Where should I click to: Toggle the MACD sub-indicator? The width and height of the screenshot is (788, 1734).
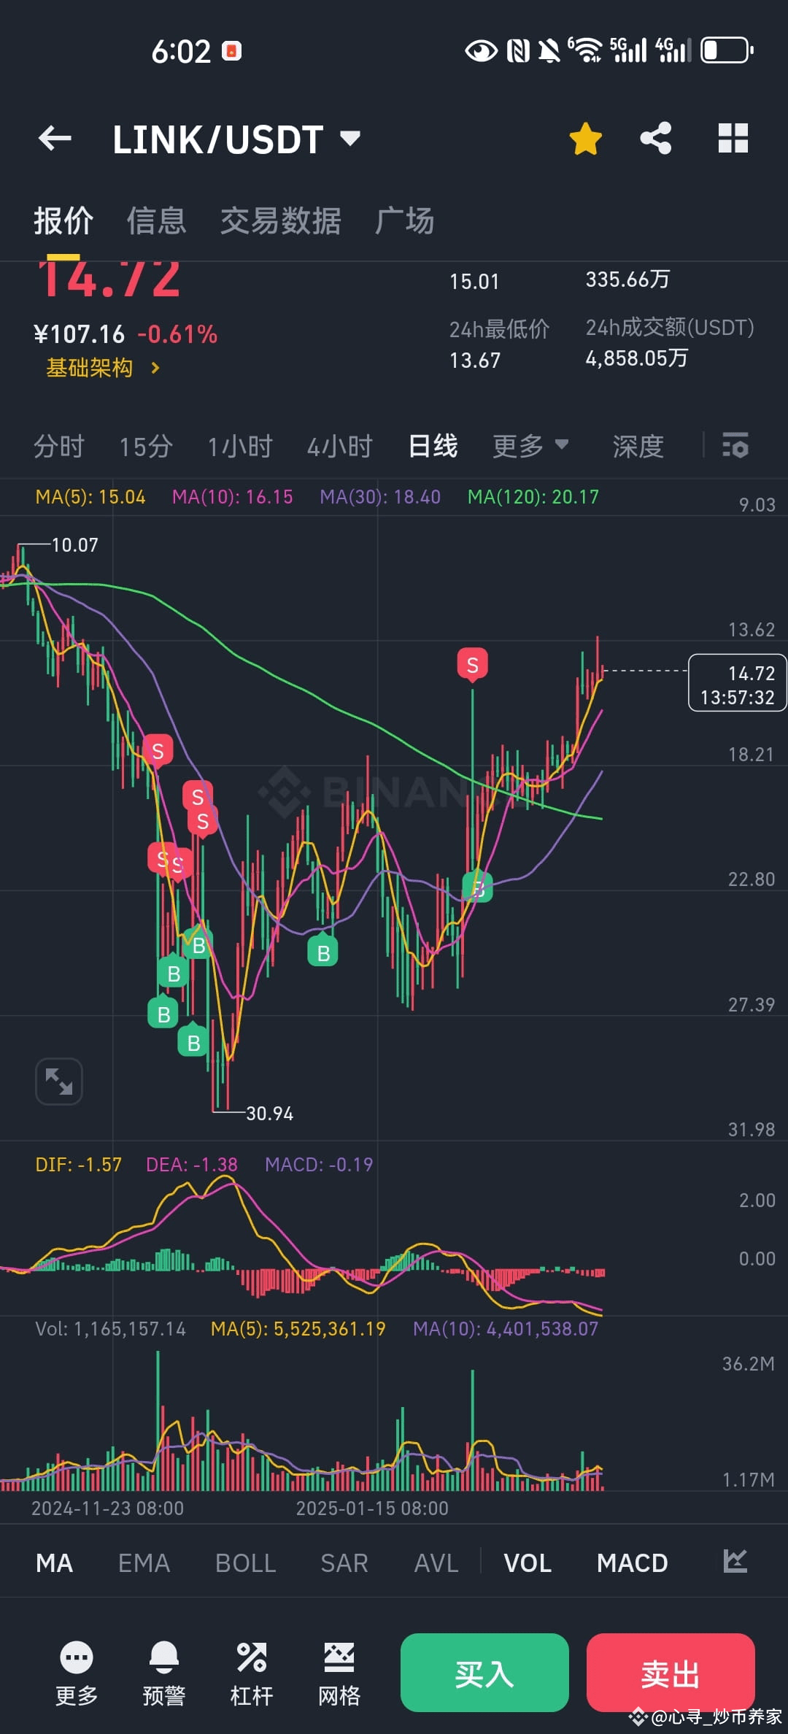point(633,1563)
